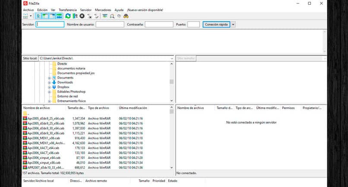Focus the Nombre de usuario field
The image size is (348, 187).
(x=110, y=25)
